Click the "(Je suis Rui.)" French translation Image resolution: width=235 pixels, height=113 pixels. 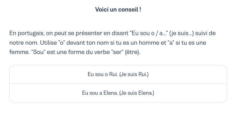[x=134, y=74]
